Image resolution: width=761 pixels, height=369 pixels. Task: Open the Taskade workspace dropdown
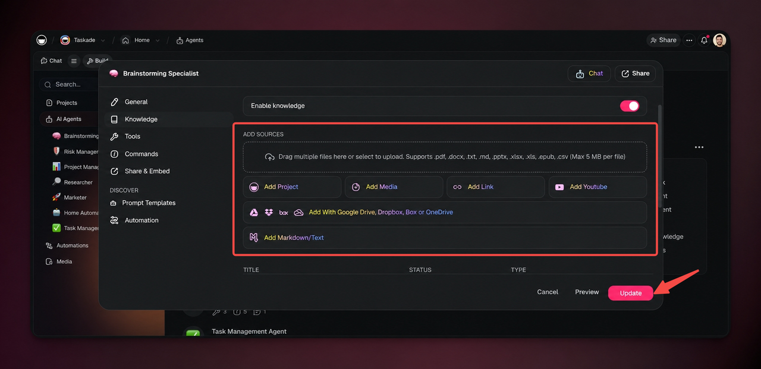(x=83, y=40)
